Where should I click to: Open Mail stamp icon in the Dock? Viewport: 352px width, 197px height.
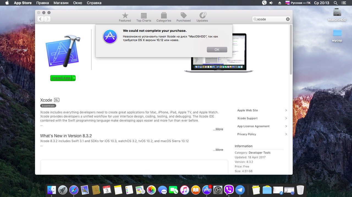(x=85, y=190)
